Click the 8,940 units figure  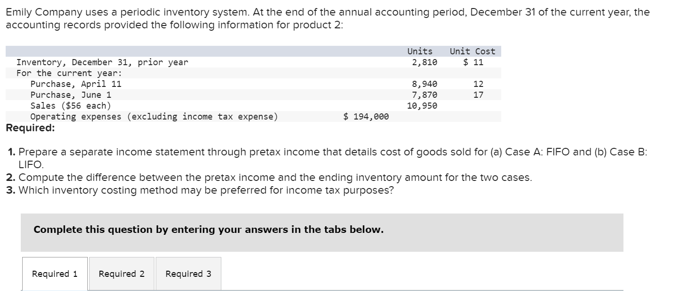[x=424, y=84]
